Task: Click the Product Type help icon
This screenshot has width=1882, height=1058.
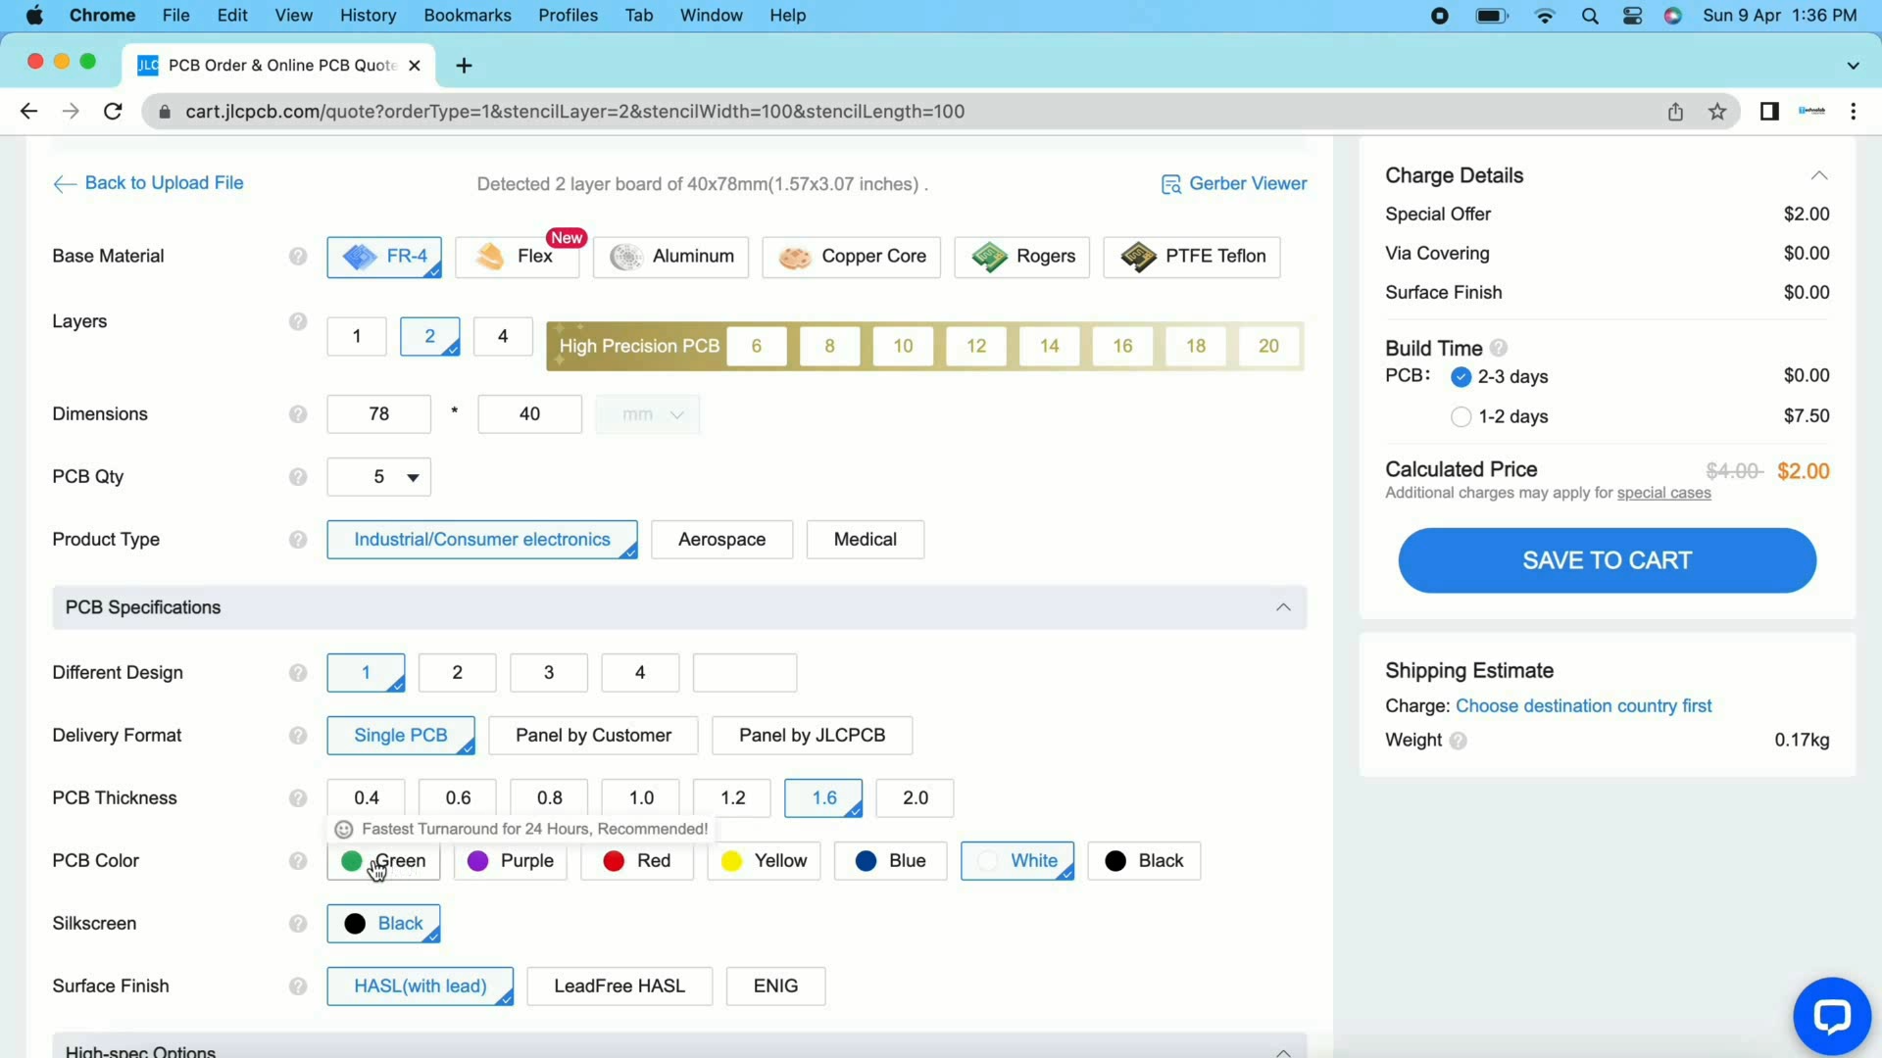Action: pos(298,540)
